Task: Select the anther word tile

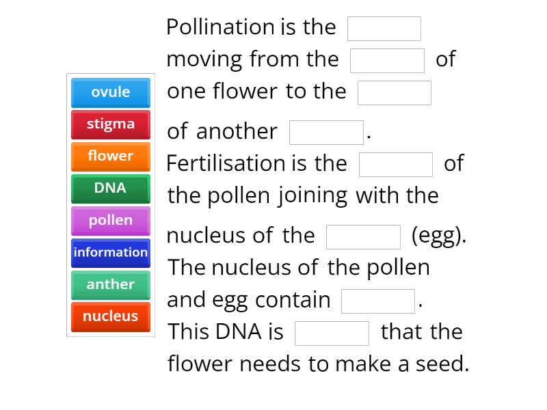Action: coord(110,284)
